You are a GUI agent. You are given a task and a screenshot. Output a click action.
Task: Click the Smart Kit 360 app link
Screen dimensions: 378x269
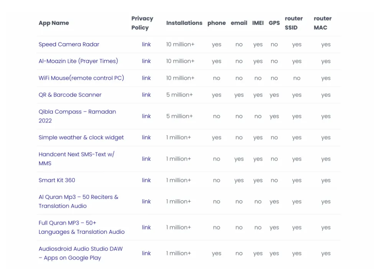57,180
